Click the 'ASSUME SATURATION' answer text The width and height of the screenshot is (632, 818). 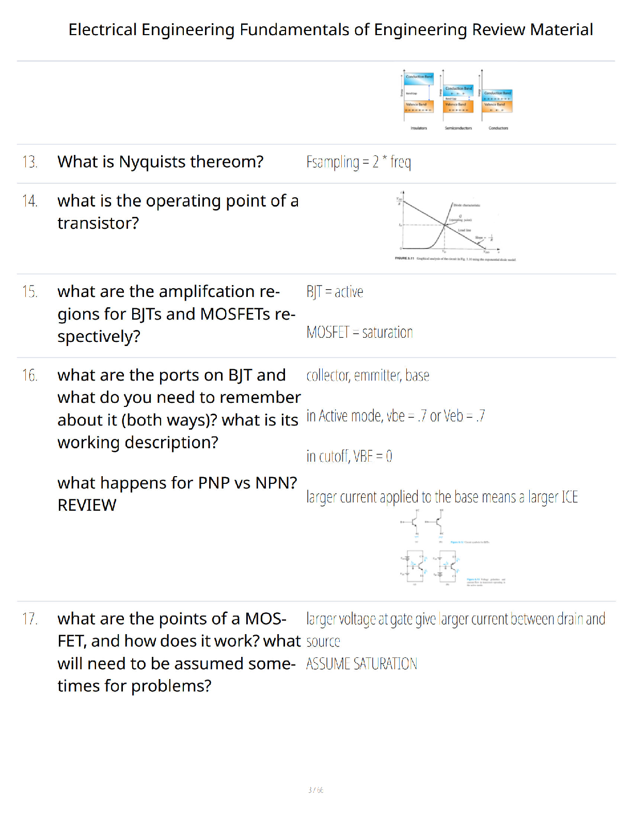361,664
